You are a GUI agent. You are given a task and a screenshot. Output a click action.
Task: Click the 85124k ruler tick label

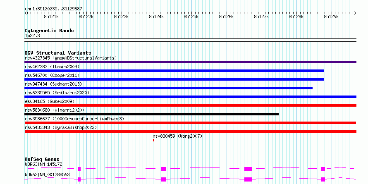tap(157, 17)
